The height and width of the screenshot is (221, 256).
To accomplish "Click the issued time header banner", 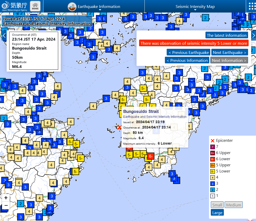I will (x=47, y=21).
